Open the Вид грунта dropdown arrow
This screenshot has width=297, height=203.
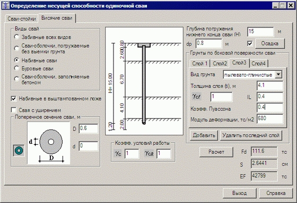point(278,75)
